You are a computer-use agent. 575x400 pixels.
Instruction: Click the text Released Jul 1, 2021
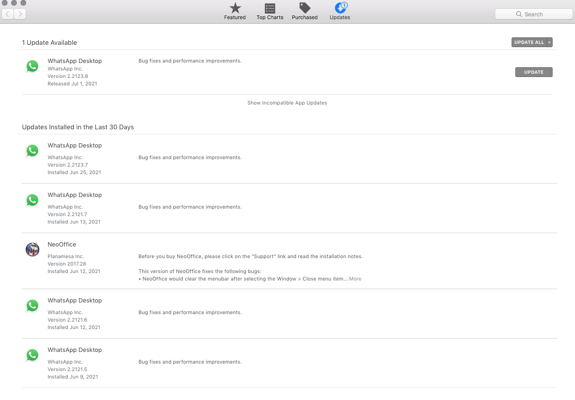pyautogui.click(x=72, y=84)
